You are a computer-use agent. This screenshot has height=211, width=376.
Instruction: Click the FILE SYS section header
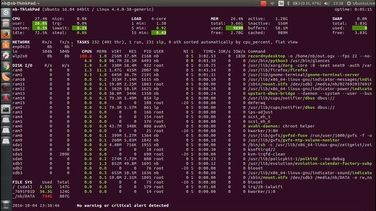pos(22,182)
